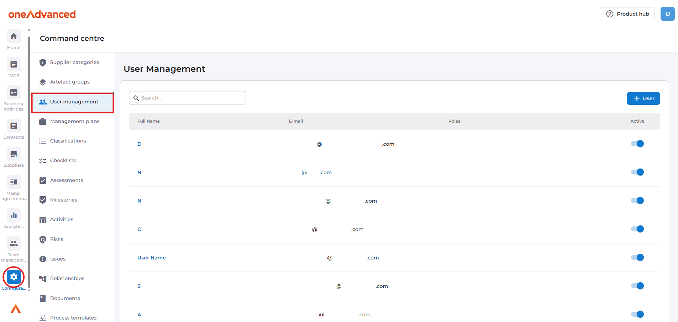Open the Product hub button
This screenshot has height=322, width=678.
click(627, 14)
